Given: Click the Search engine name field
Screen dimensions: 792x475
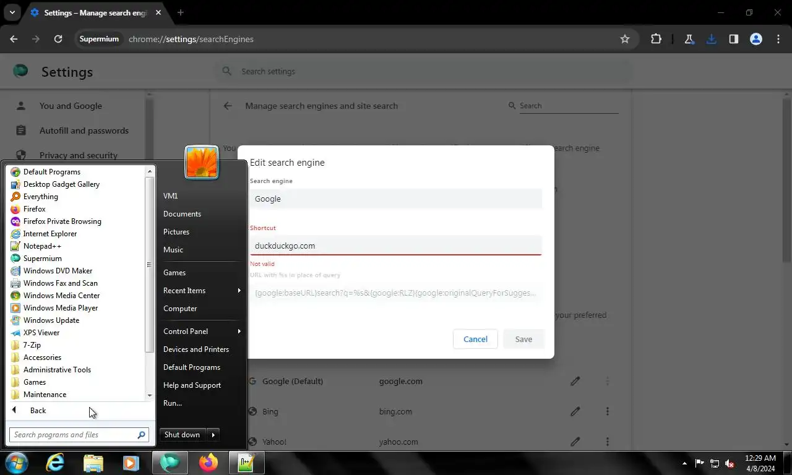Looking at the screenshot, I should [x=396, y=199].
